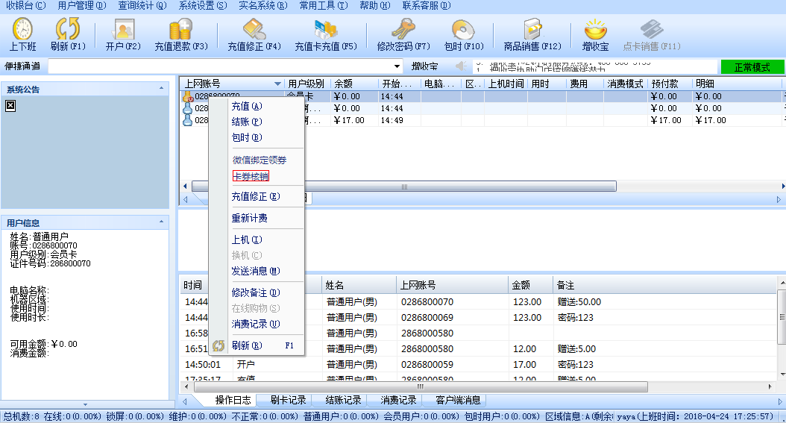Screen dimensions: 786x423
Task: Select 发送消息(M) in context menu
Action: (x=256, y=271)
